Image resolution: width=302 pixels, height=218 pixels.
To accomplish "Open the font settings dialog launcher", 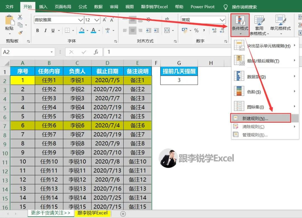I will 115,41.
